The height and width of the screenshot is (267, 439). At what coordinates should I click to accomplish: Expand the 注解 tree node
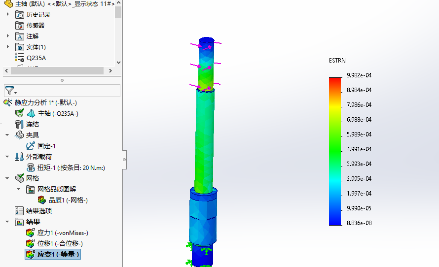(x=8, y=36)
